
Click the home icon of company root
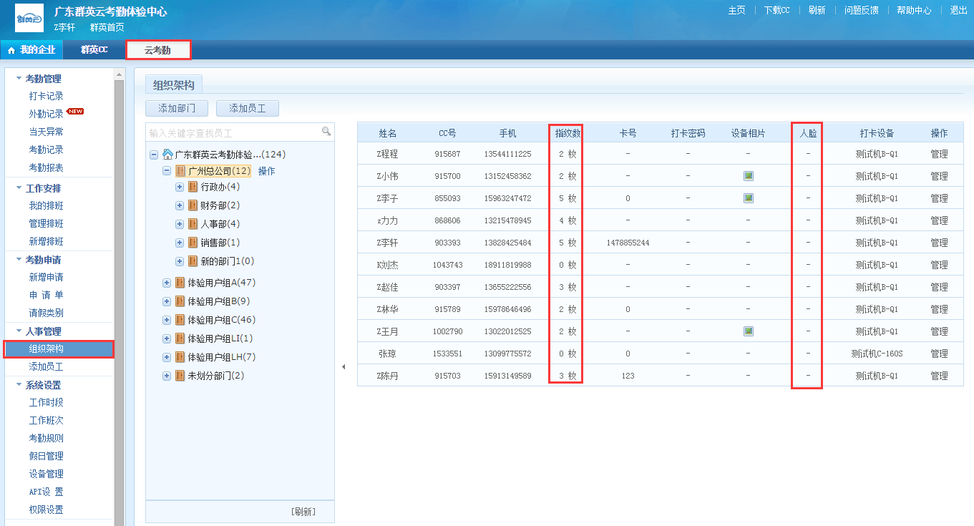pos(168,154)
